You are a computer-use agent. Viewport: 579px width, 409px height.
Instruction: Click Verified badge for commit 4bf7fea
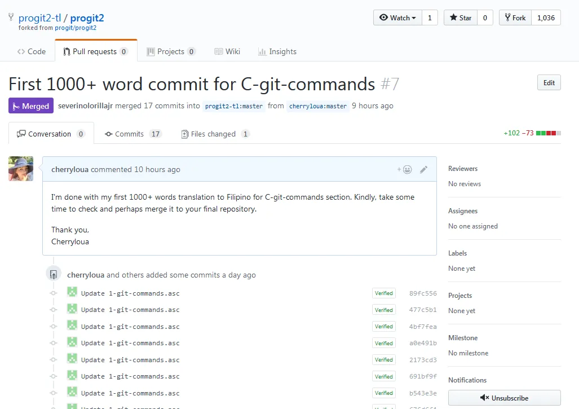pyautogui.click(x=384, y=326)
